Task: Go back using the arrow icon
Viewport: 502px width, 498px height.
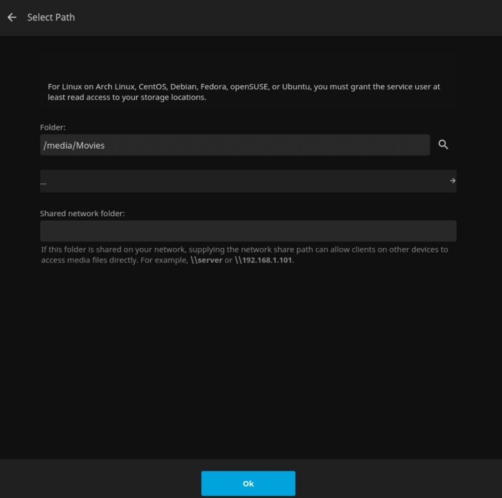Action: point(12,17)
